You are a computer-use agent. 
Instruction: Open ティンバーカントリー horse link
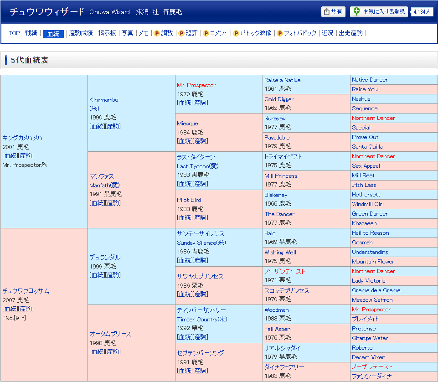pyautogui.click(x=201, y=310)
